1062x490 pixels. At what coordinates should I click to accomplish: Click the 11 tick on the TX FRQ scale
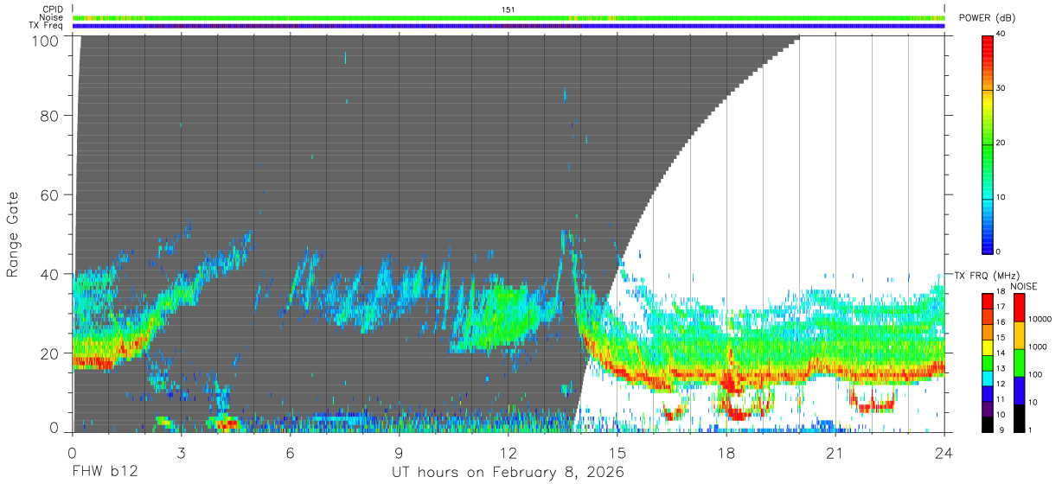point(1001,400)
